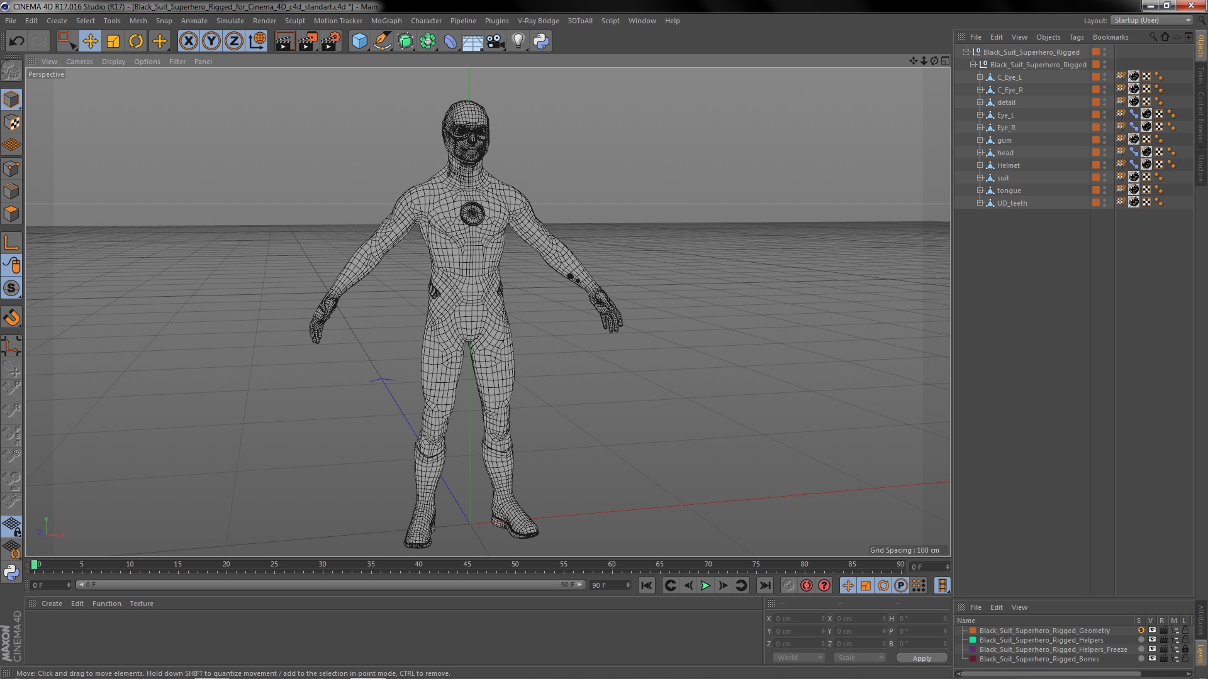Click the coordinate system icon

[x=257, y=41]
